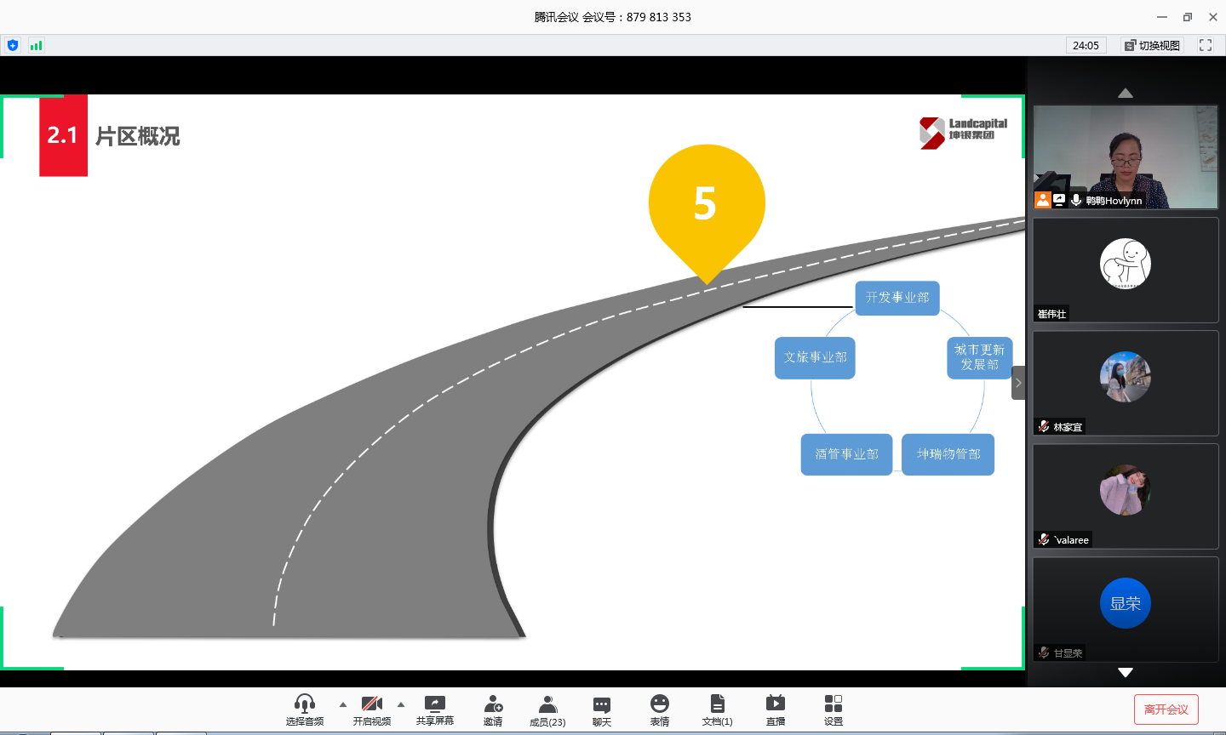Open the documents icon in toolbar
This screenshot has height=735, width=1226.
coord(717,704)
